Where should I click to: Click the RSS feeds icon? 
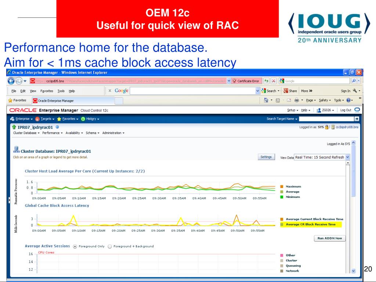(278, 100)
